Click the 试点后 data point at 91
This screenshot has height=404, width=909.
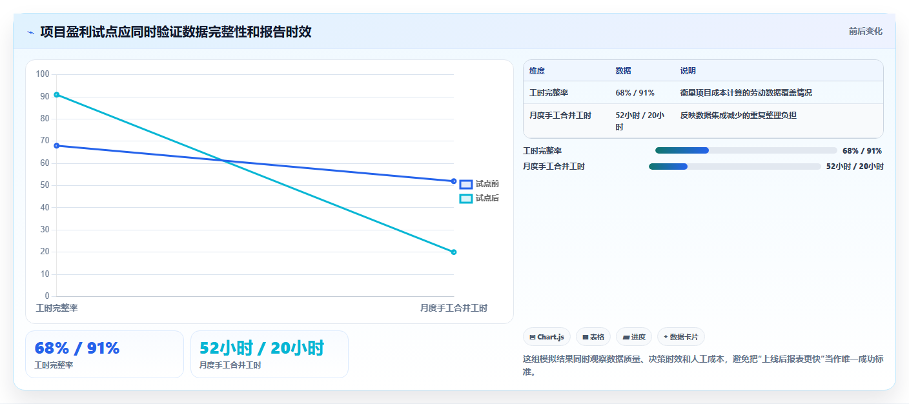coord(57,95)
